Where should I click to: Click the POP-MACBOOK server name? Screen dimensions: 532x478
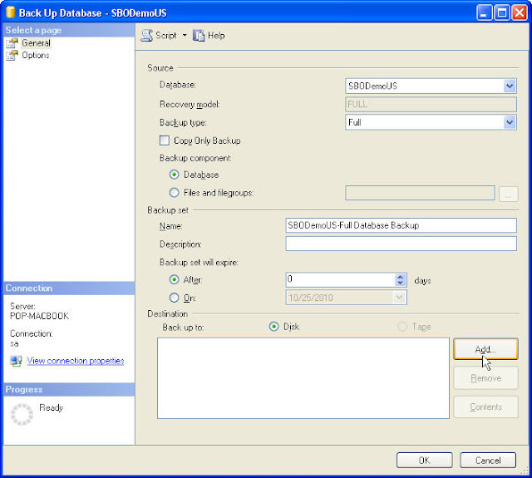tap(39, 316)
